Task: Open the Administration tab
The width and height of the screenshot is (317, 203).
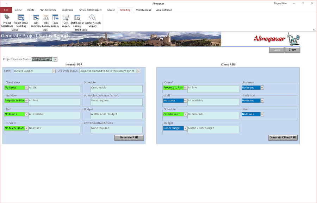Action: coord(164,10)
